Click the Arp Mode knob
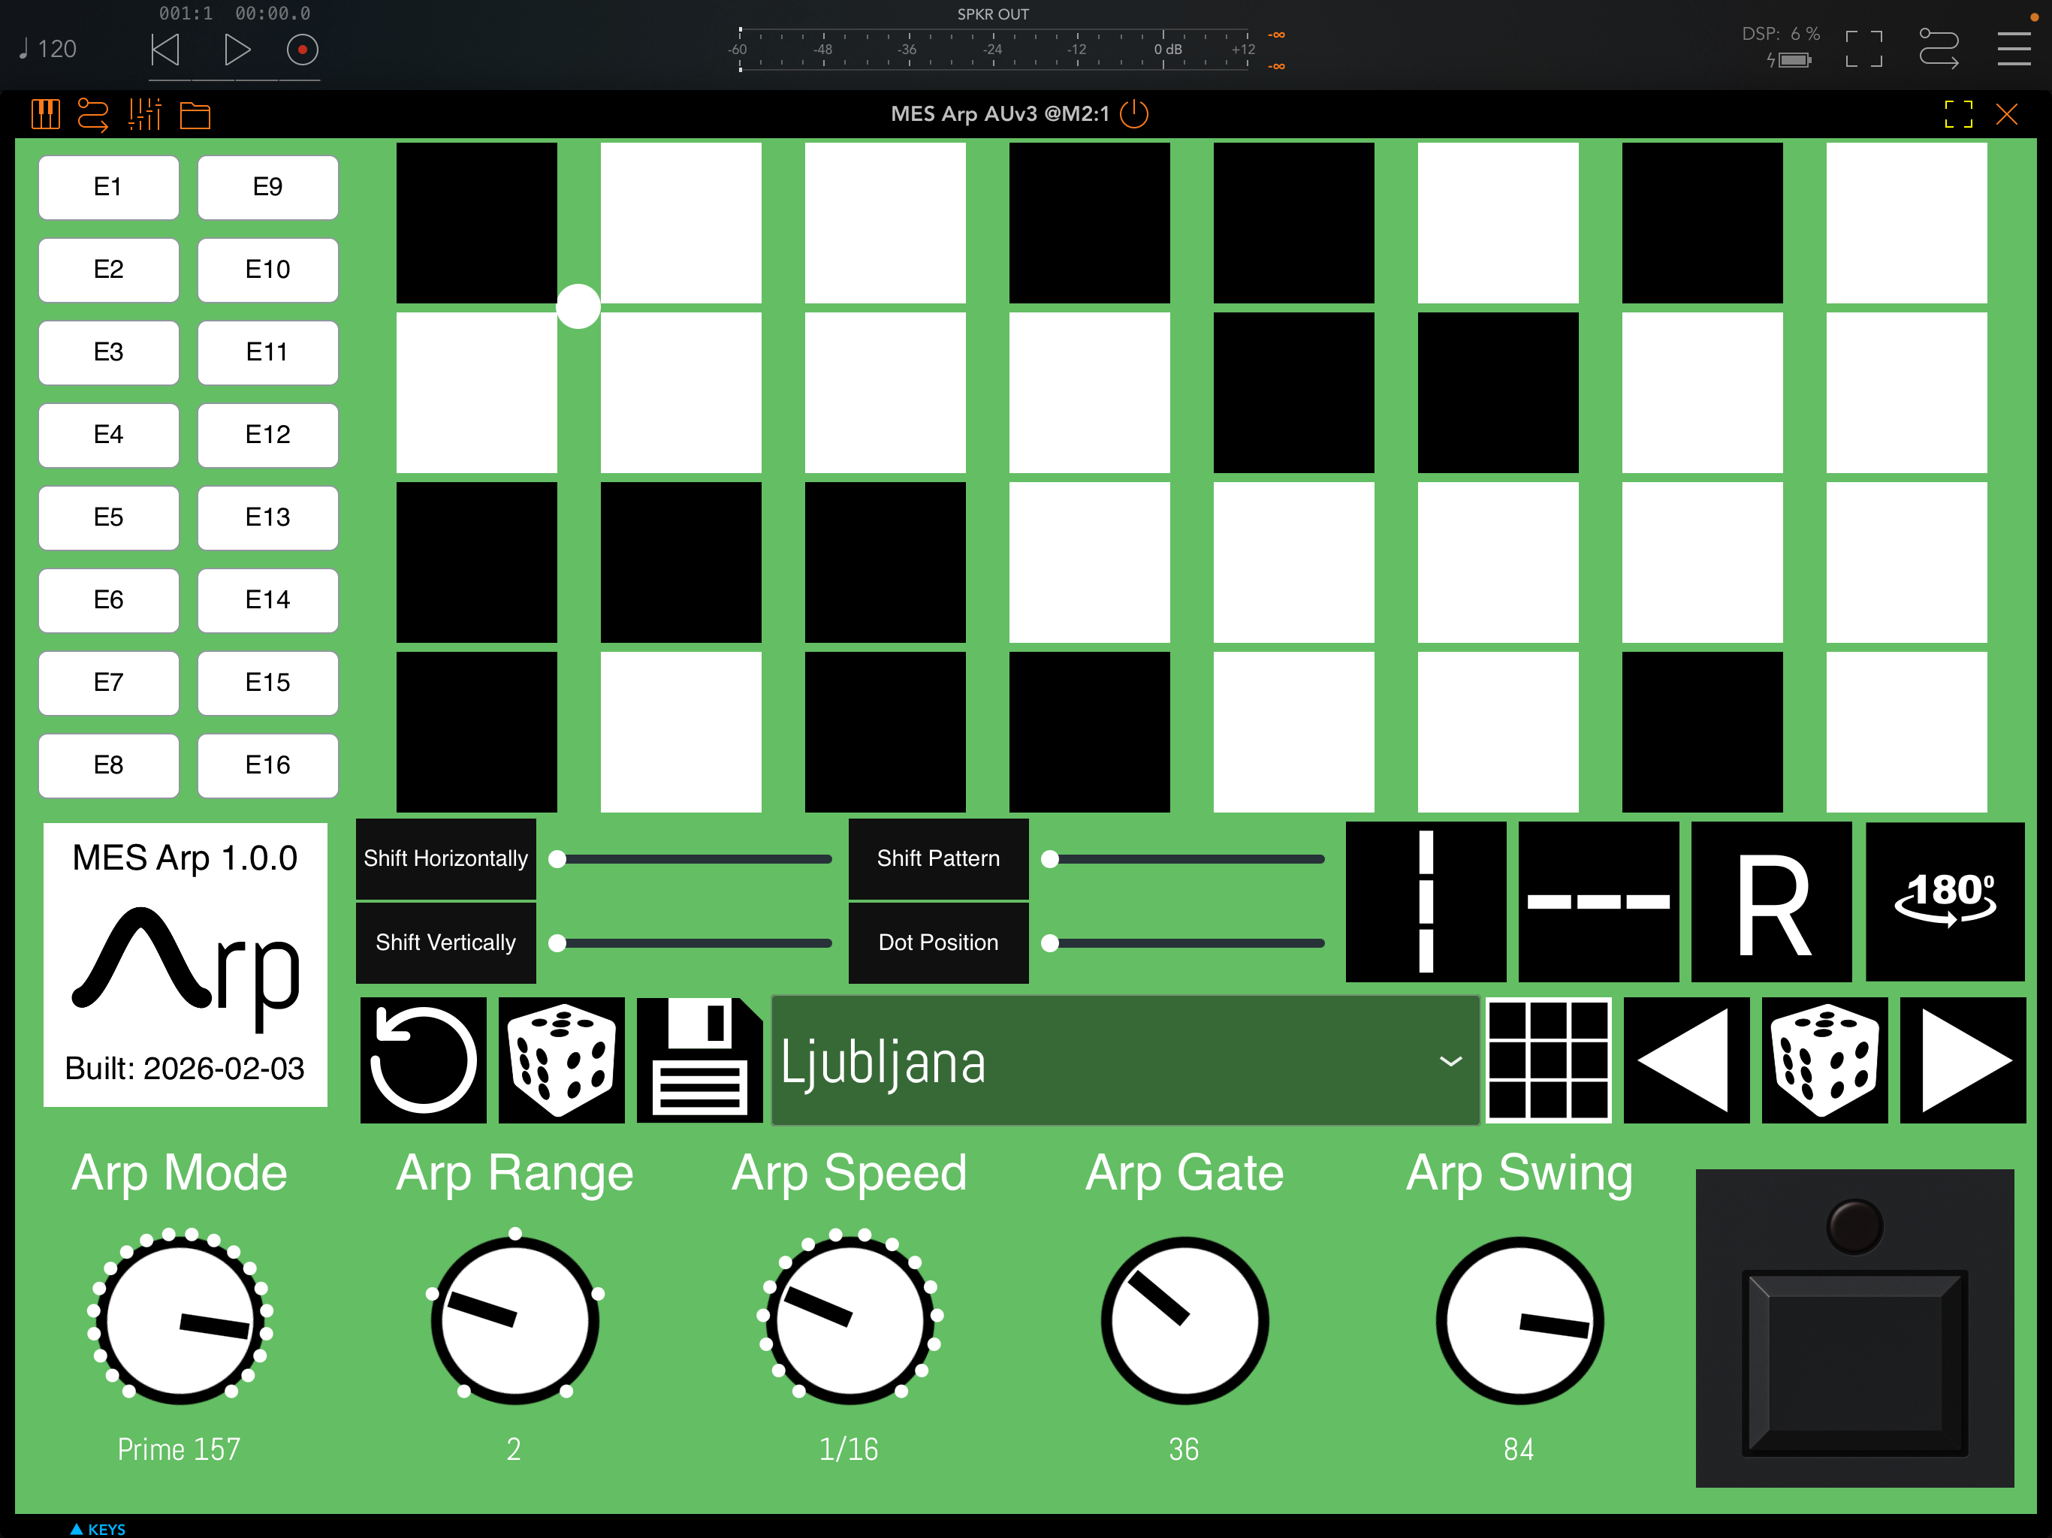Image resolution: width=2052 pixels, height=1538 pixels. [180, 1320]
